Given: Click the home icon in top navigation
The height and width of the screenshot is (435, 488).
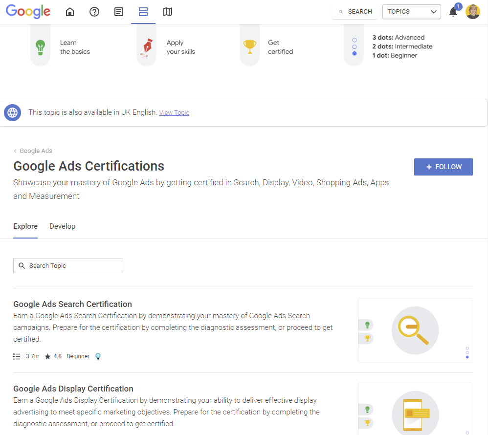Looking at the screenshot, I should 70,12.
